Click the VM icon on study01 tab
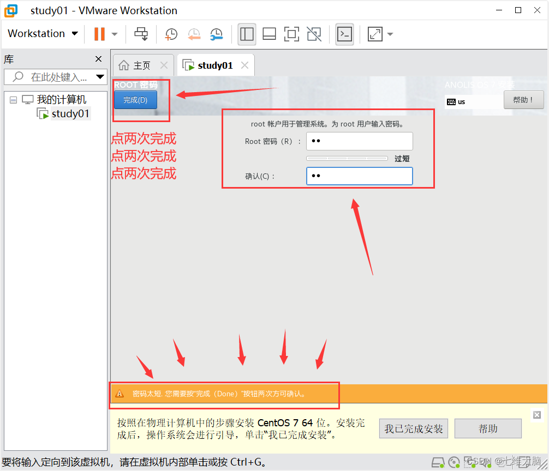Viewport: 549px width, 471px height. 188,65
